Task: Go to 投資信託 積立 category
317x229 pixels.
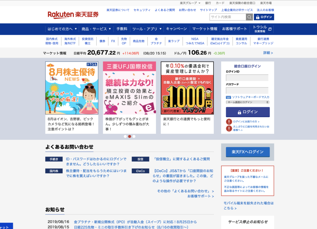Action: coord(88,41)
